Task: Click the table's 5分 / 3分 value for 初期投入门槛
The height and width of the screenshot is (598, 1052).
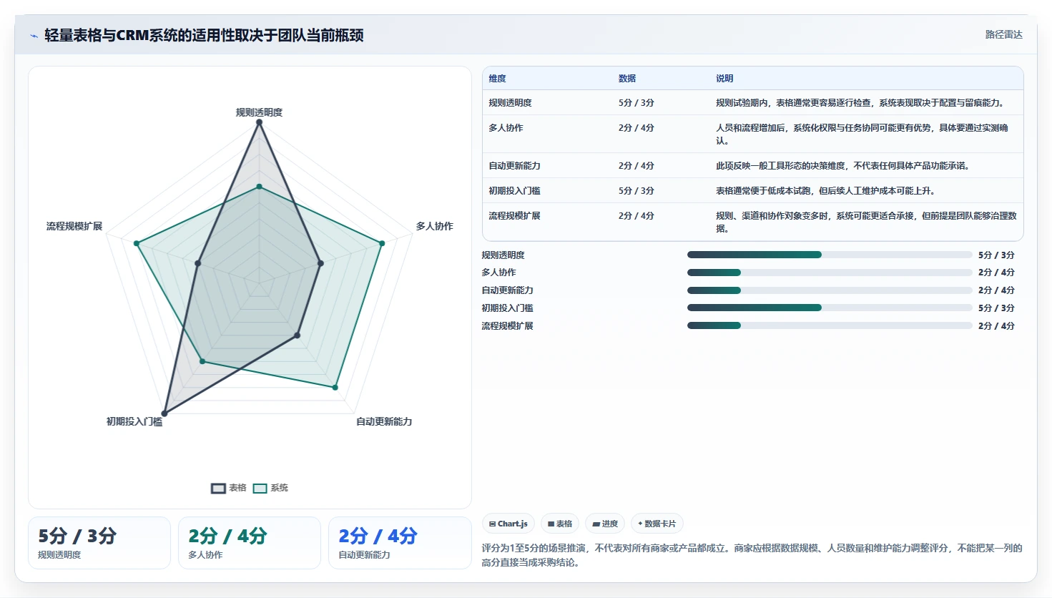Action: coord(636,191)
